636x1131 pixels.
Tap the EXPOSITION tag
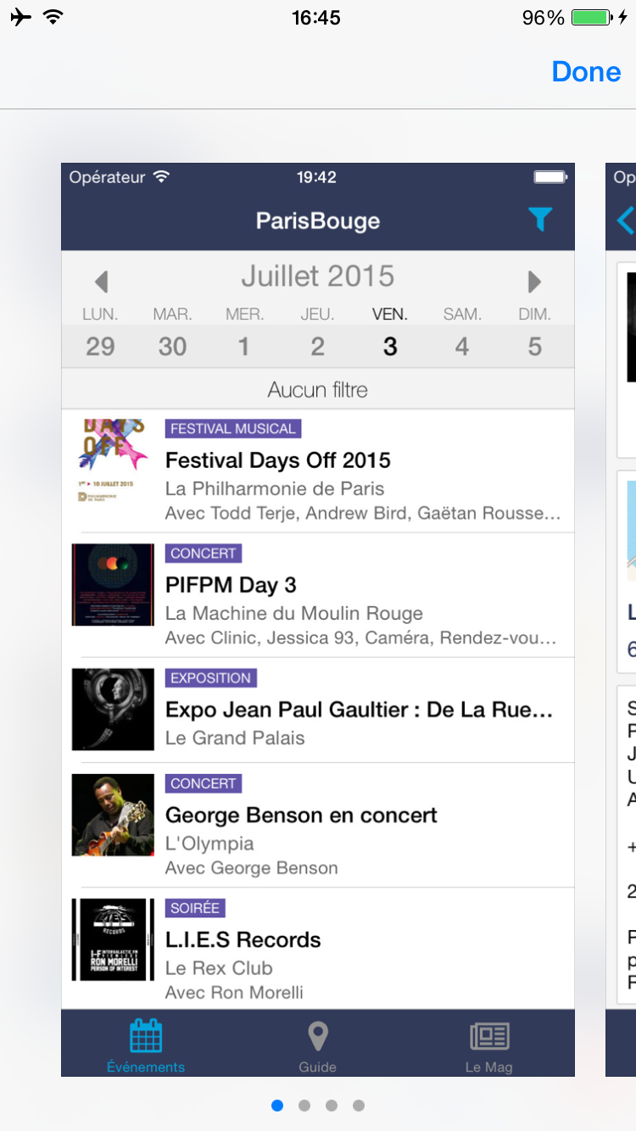click(x=211, y=678)
